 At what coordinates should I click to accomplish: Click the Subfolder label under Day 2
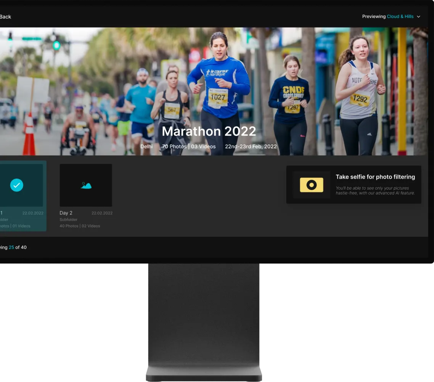68,220
